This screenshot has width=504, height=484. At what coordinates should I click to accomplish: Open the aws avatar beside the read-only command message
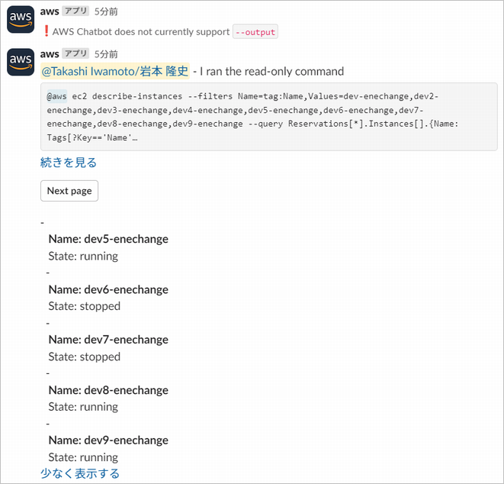coord(21,62)
